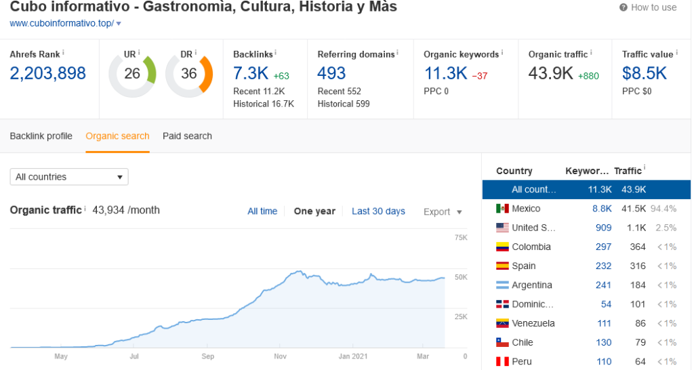This screenshot has width=694, height=370.
Task: Click the DR info icon
Action: (196, 53)
